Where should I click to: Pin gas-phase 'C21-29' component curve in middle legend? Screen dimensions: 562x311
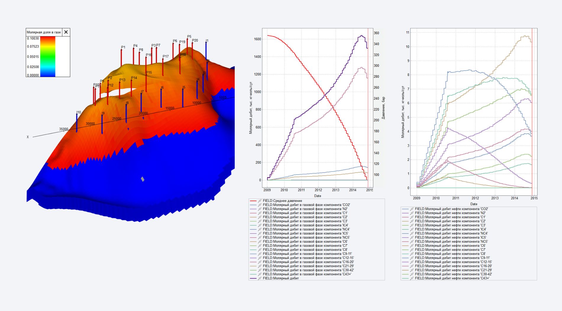(259, 266)
